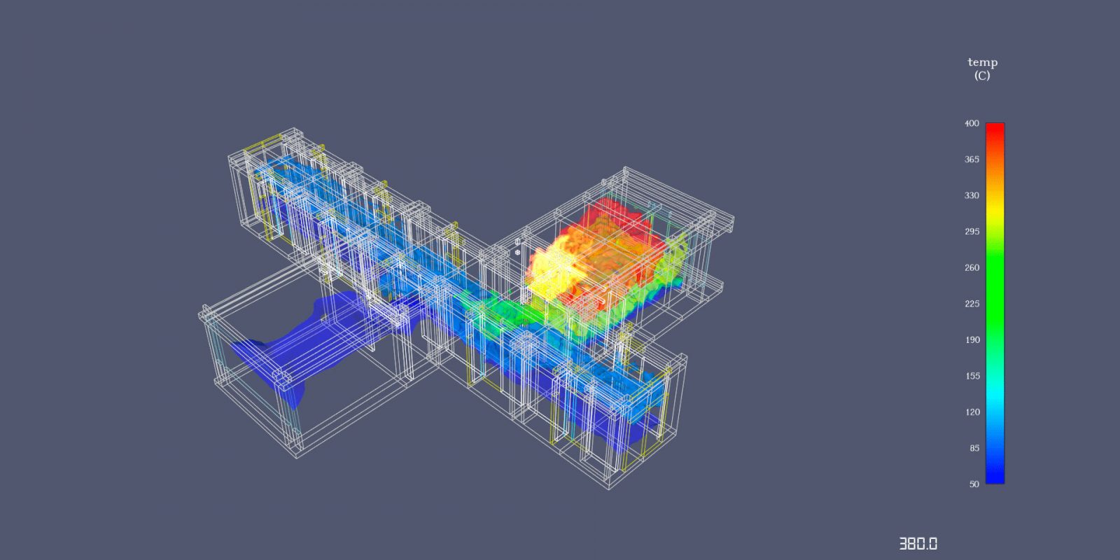Click the 295 colorbar label
The width and height of the screenshot is (1120, 560).
972,232
